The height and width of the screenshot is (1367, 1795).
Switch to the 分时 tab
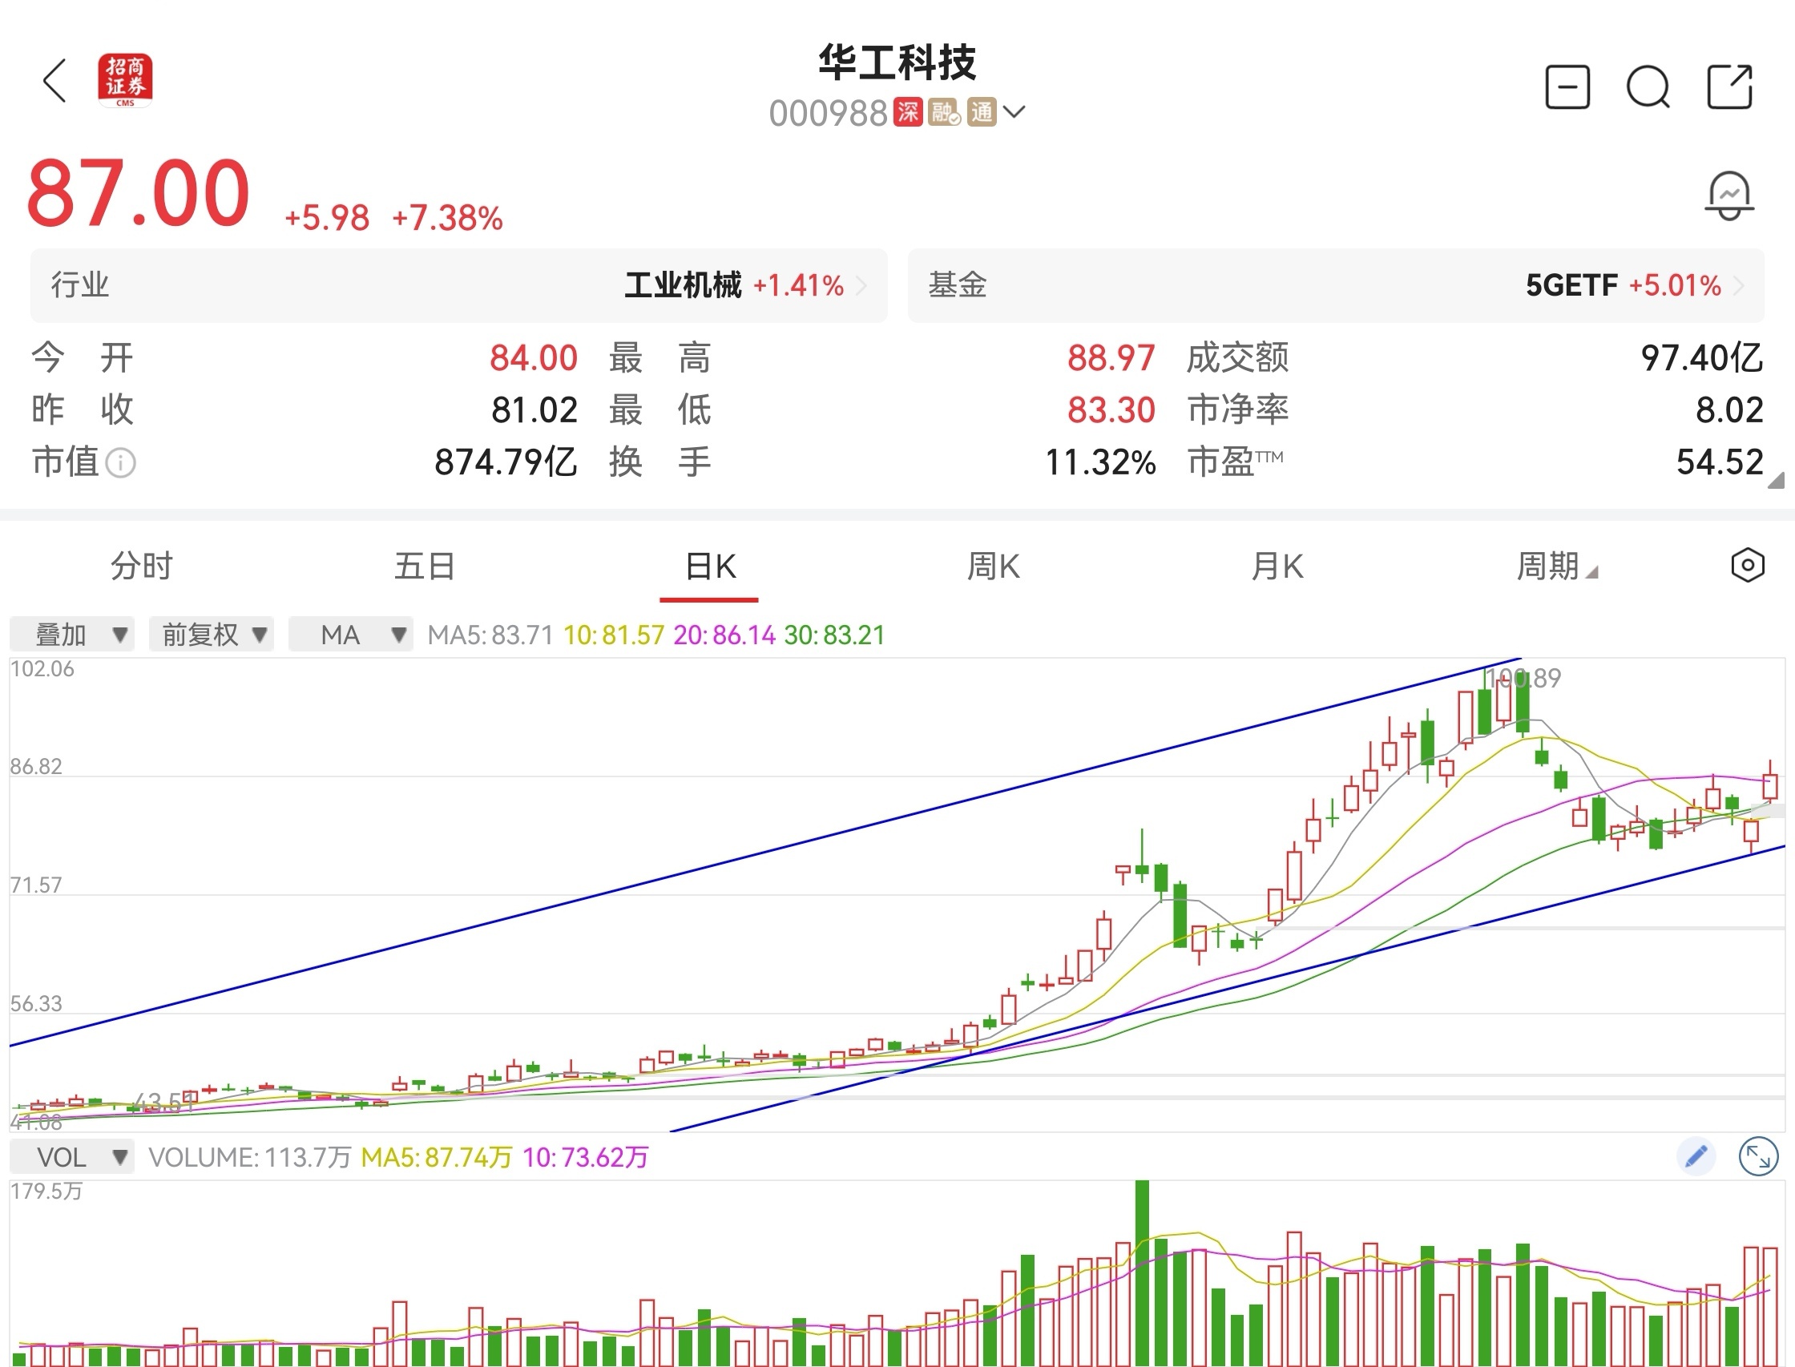point(142,567)
